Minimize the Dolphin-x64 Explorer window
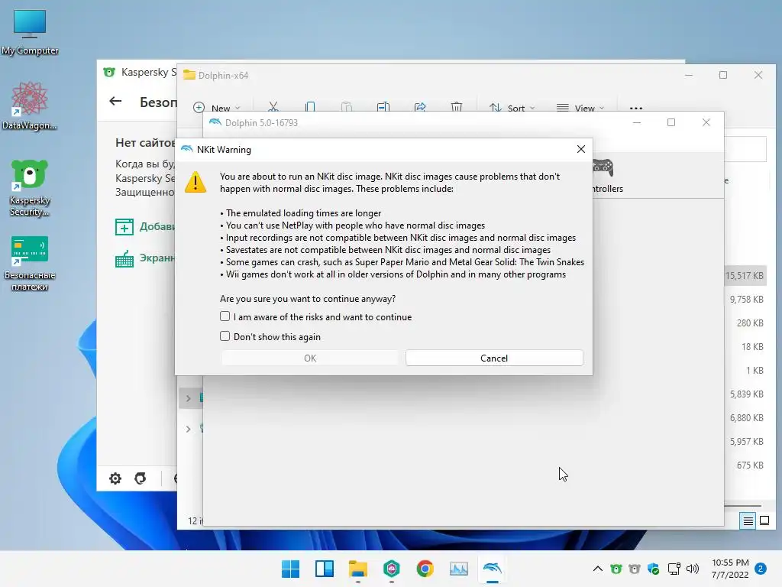Viewport: 782px width, 587px height. tap(689, 75)
